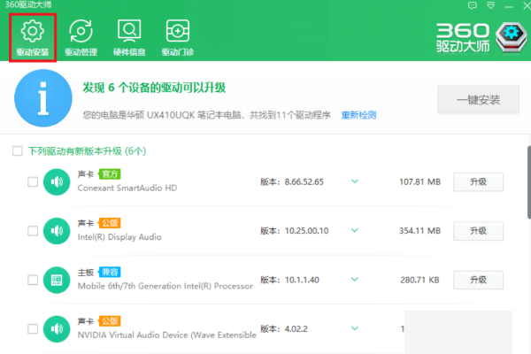This screenshot has height=354, width=531.
Task: Check the Intel(R) Display Audio checkbox
Action: click(x=33, y=231)
